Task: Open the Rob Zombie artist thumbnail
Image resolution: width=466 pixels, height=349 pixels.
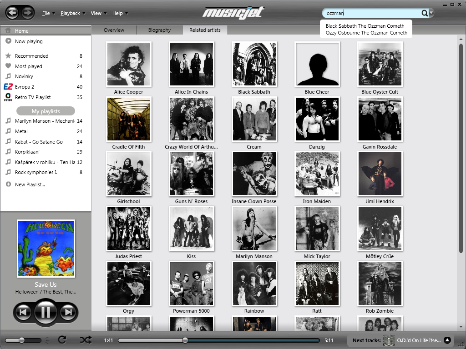Action: point(380,284)
